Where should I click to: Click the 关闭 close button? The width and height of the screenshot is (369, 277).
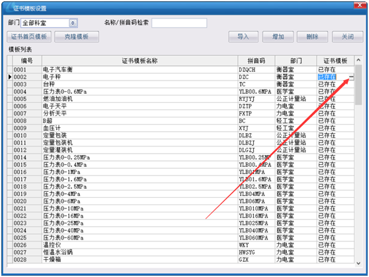pos(348,37)
